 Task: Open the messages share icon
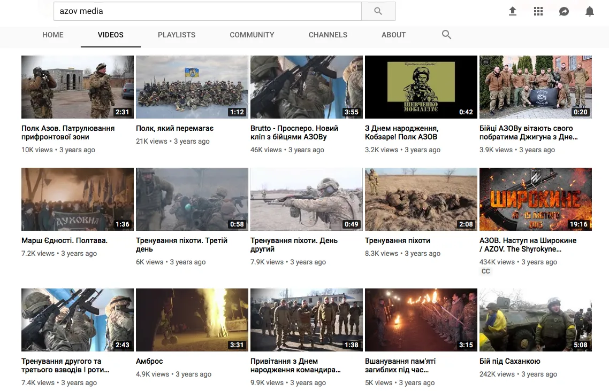(564, 11)
